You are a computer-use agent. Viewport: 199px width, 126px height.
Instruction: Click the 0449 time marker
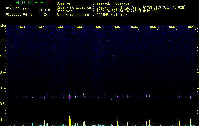173,27
